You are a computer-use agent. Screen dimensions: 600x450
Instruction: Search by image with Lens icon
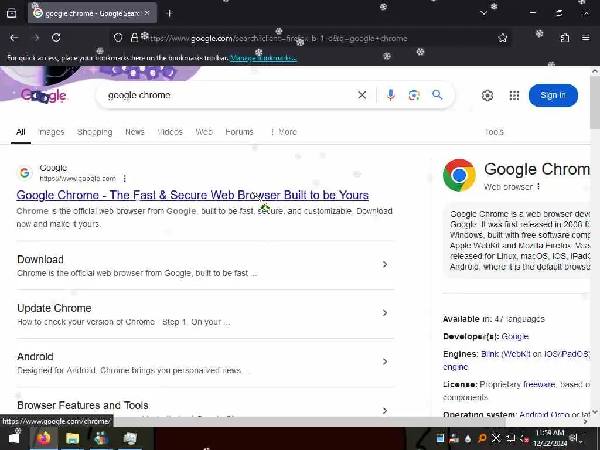[x=414, y=95]
